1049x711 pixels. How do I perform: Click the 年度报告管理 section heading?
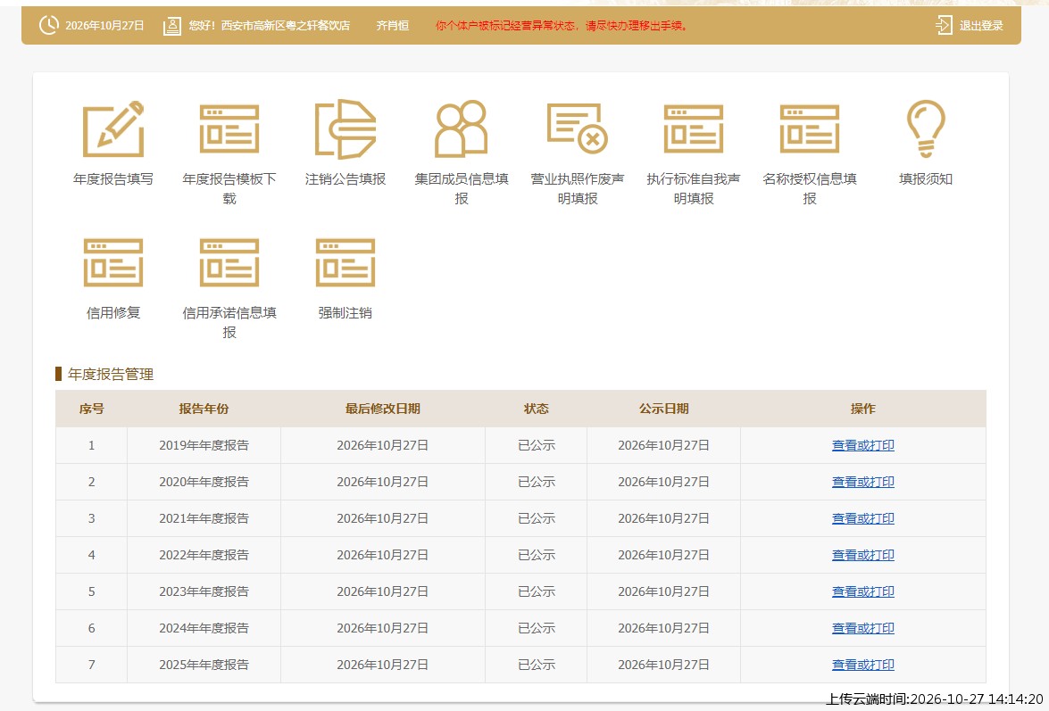tap(111, 374)
